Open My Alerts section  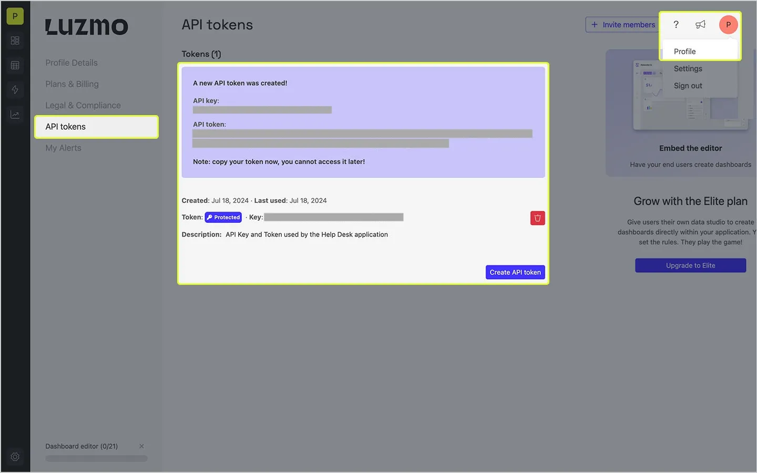[63, 148]
